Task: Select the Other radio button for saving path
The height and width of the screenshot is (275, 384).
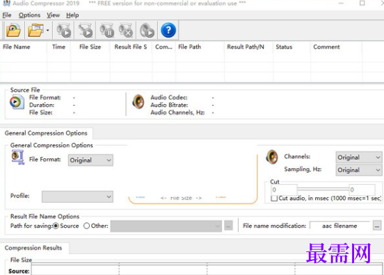Action: [x=86, y=226]
